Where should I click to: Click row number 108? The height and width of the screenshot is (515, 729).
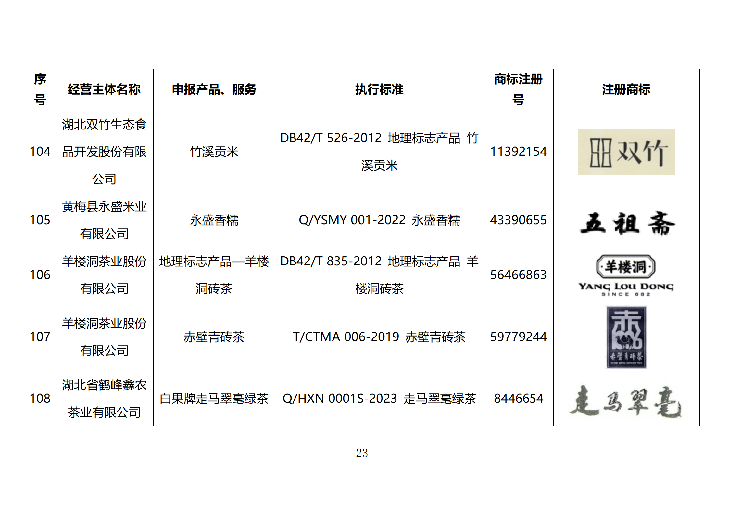pyautogui.click(x=40, y=399)
